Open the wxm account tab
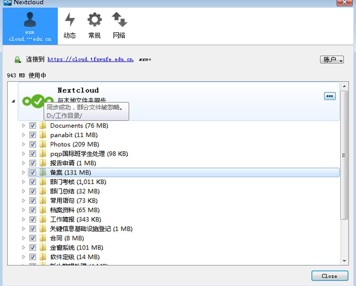 pyautogui.click(x=30, y=27)
